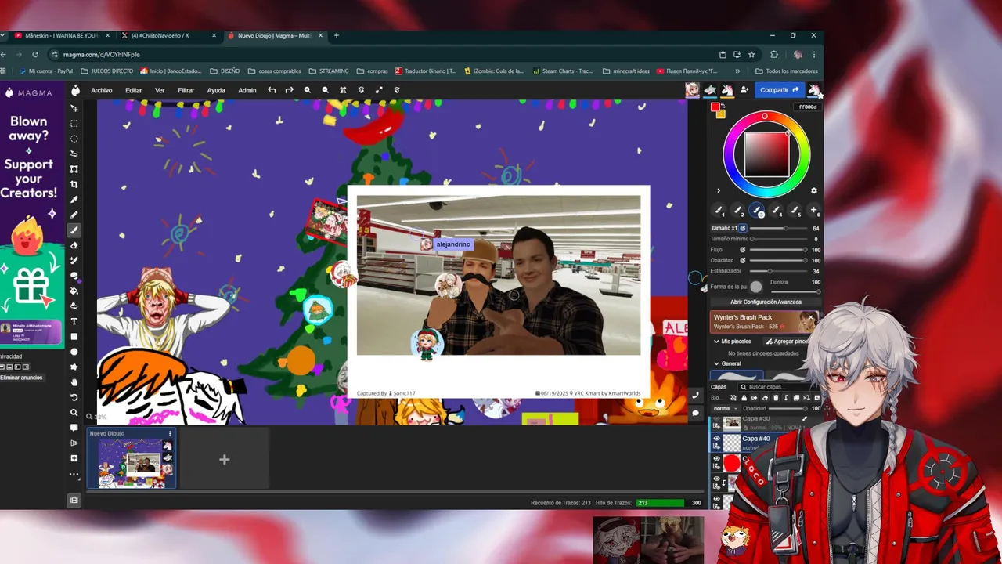1002x564 pixels.
Task: Select the elliptical selection tool
Action: pyautogui.click(x=74, y=139)
